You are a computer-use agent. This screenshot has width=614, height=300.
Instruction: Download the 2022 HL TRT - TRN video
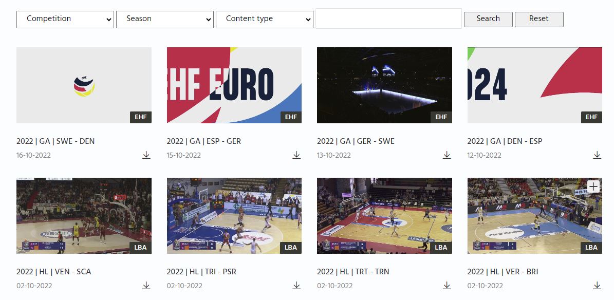pyautogui.click(x=446, y=285)
